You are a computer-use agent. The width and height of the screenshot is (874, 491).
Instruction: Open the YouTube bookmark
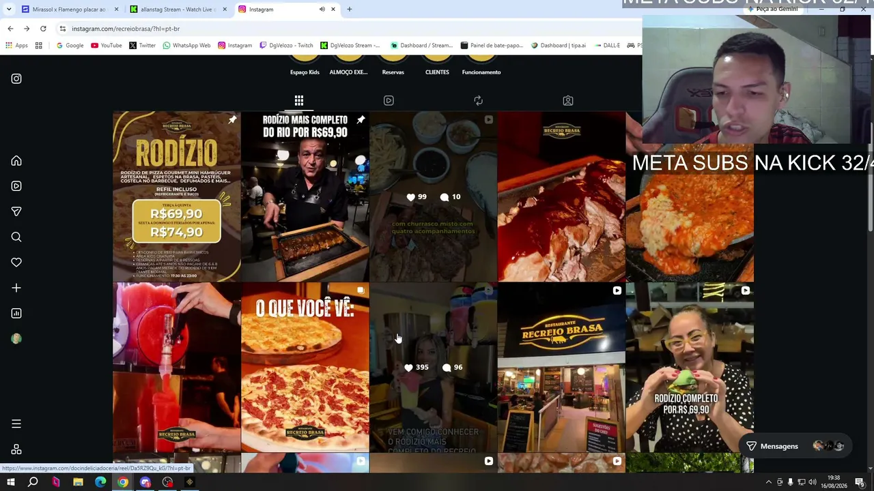[106, 46]
